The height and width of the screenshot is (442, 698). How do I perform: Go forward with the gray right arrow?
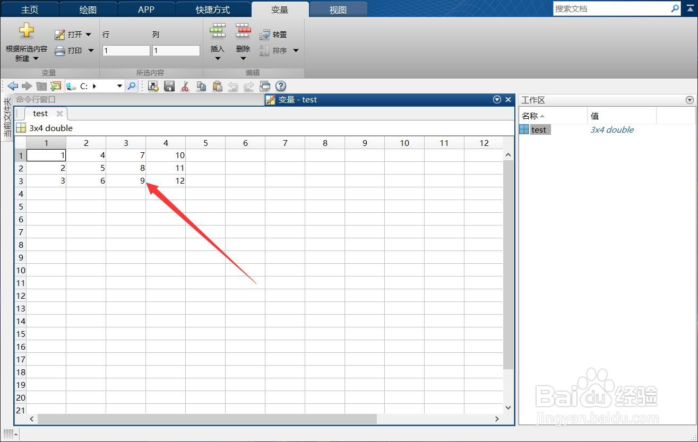coord(27,86)
